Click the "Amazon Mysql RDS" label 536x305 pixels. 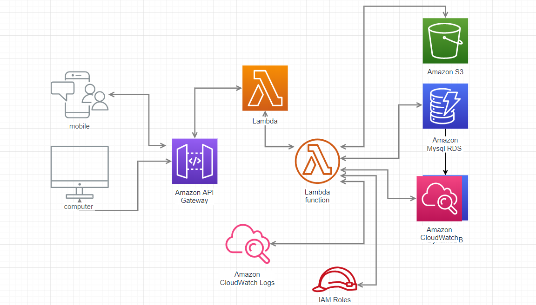tap(444, 144)
